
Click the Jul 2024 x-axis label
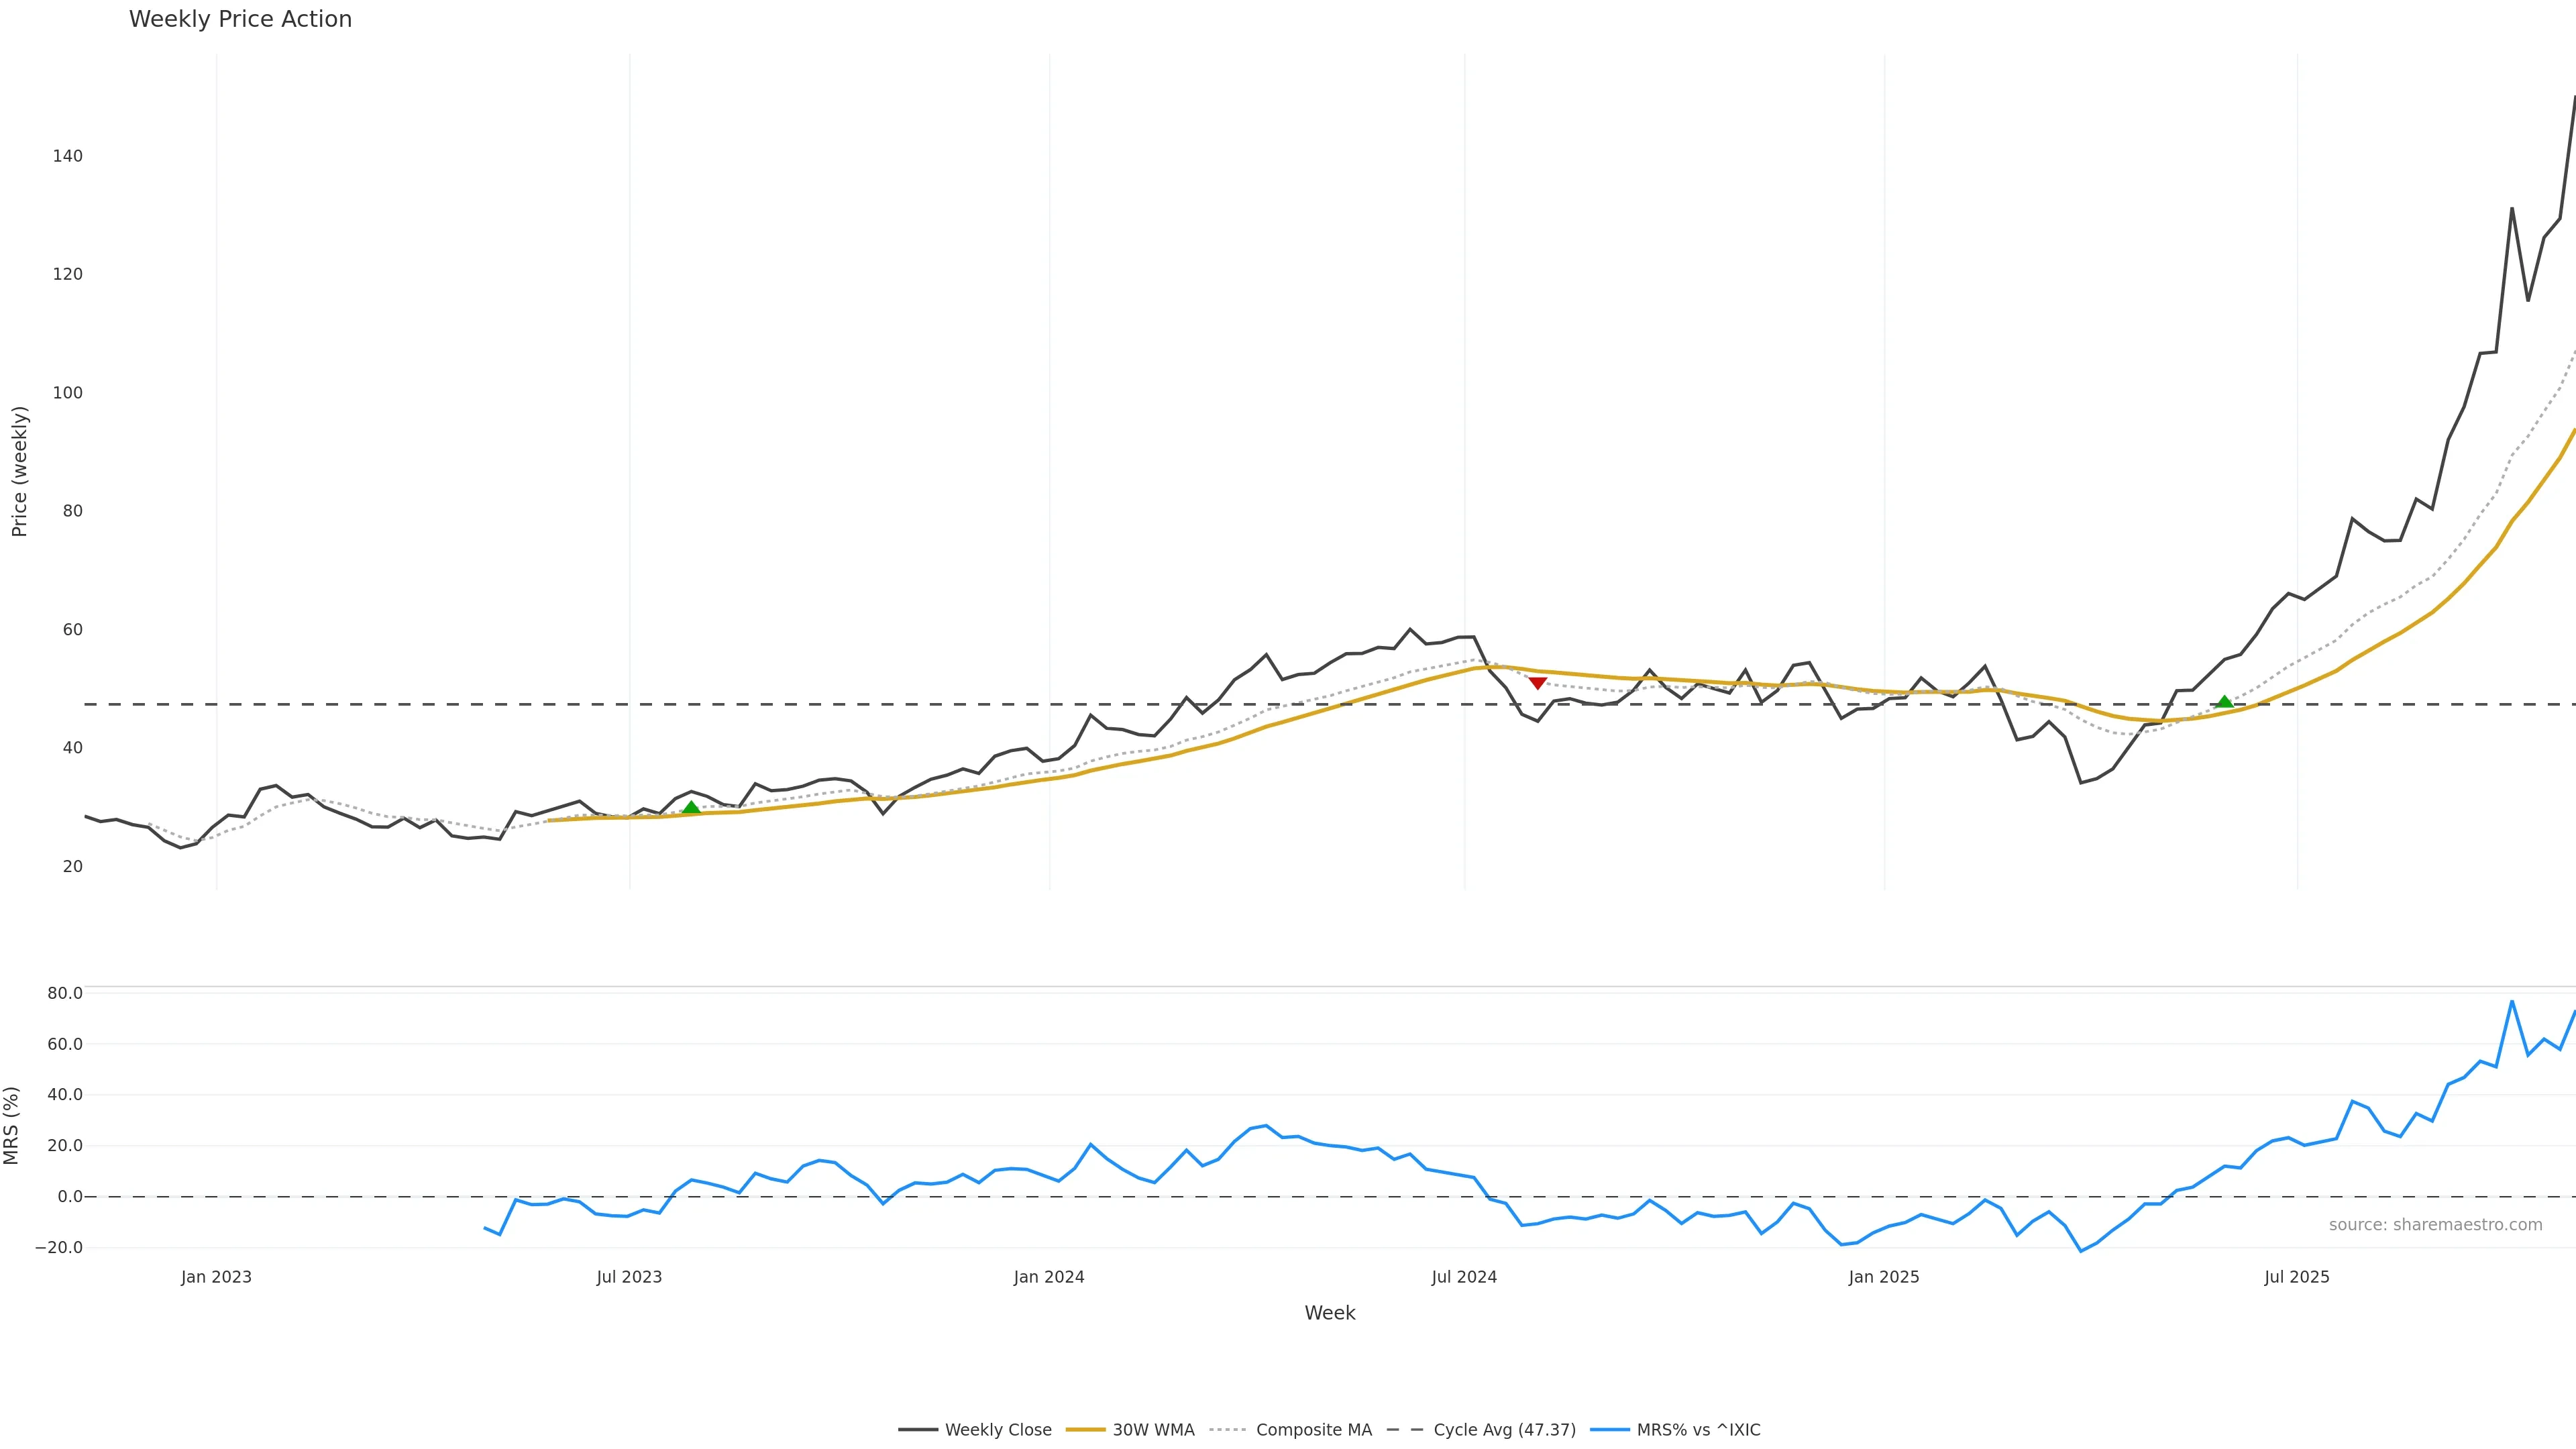[x=1464, y=1277]
